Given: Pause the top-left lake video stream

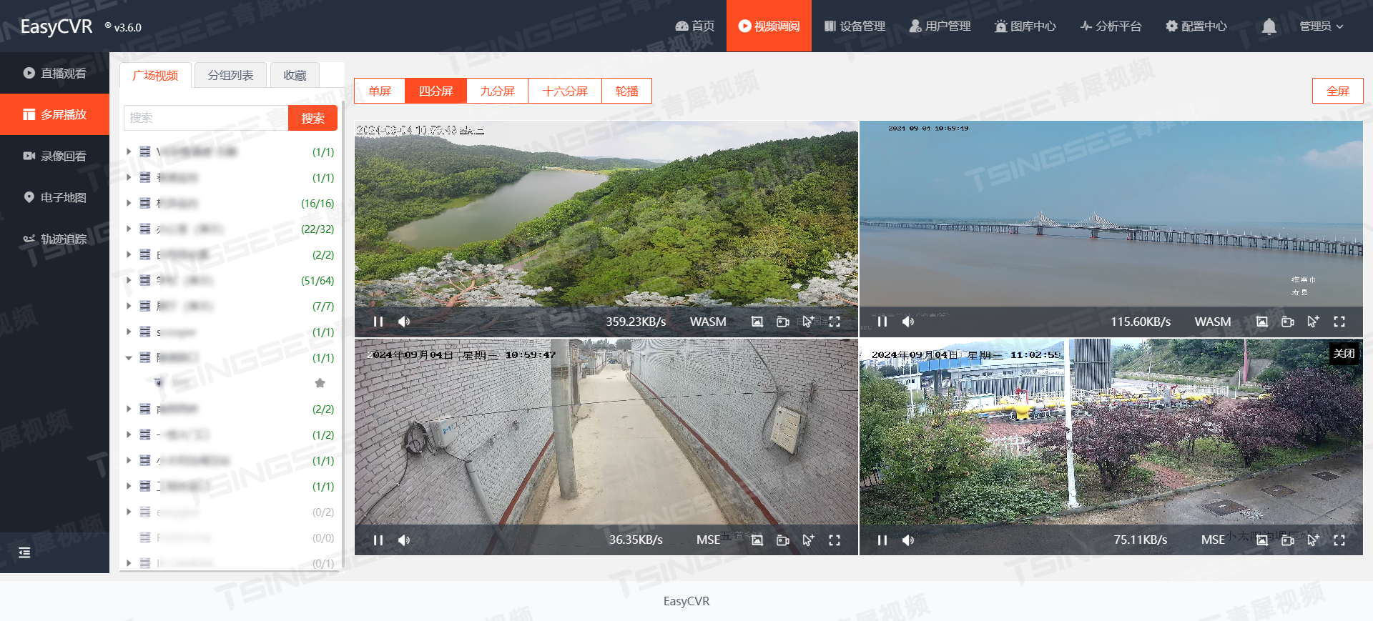Looking at the screenshot, I should click(x=378, y=322).
